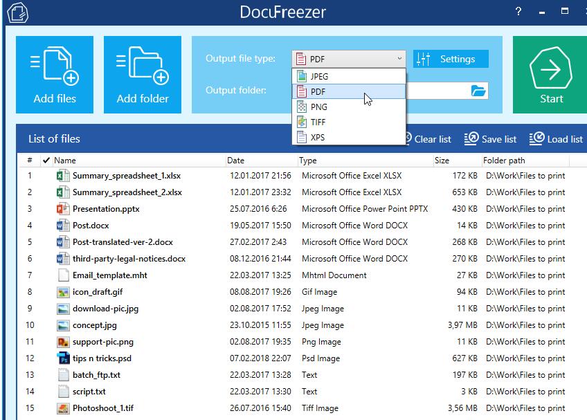Click text file icon of batch_ftp.txt
Screen dimensions: 587x420
63,375
